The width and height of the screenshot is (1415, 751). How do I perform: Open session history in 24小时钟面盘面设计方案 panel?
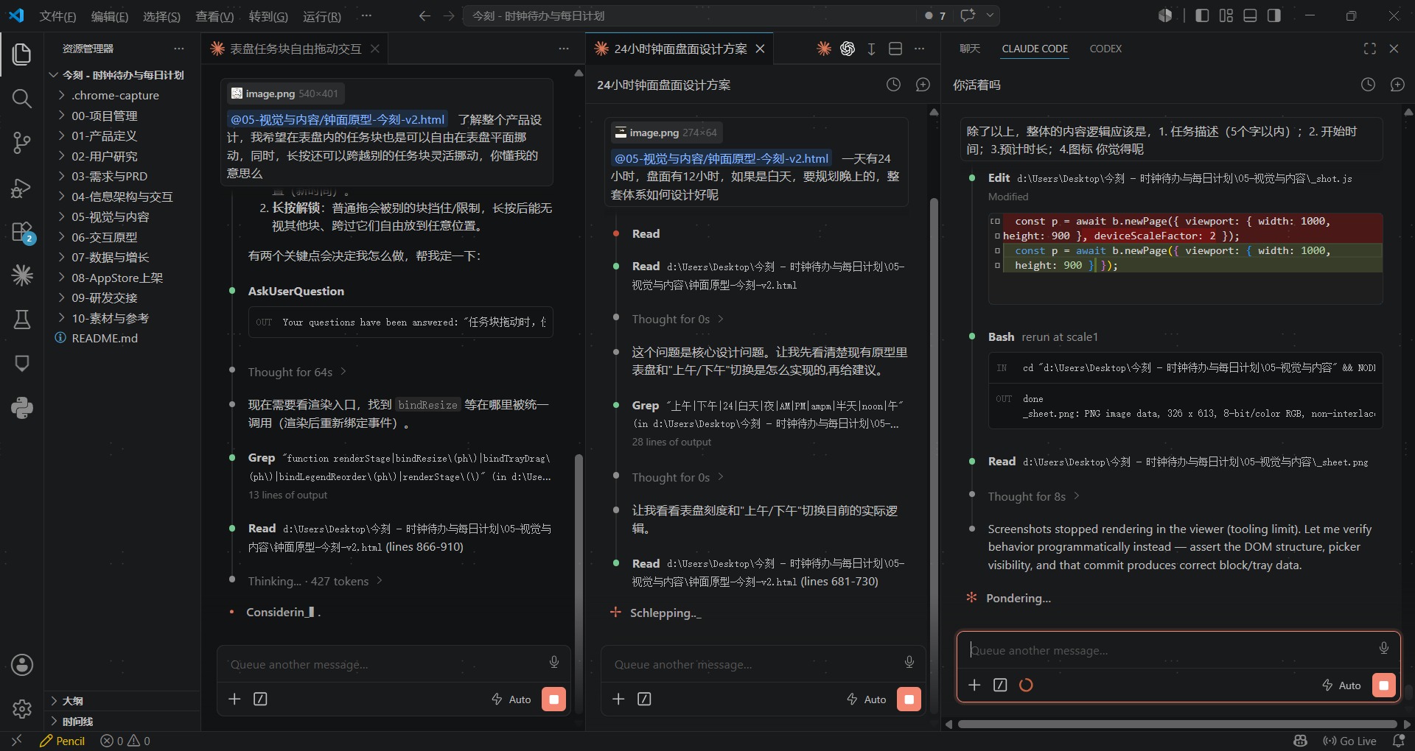point(893,85)
